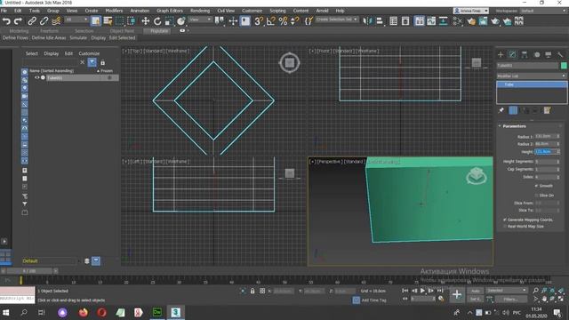Open the Motion command panel tab
Screen dimensions: 569x320
tap(537, 54)
